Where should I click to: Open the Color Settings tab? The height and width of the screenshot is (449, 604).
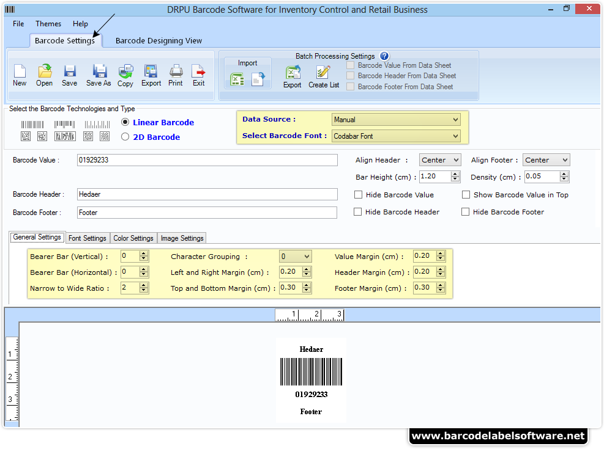pyautogui.click(x=133, y=238)
